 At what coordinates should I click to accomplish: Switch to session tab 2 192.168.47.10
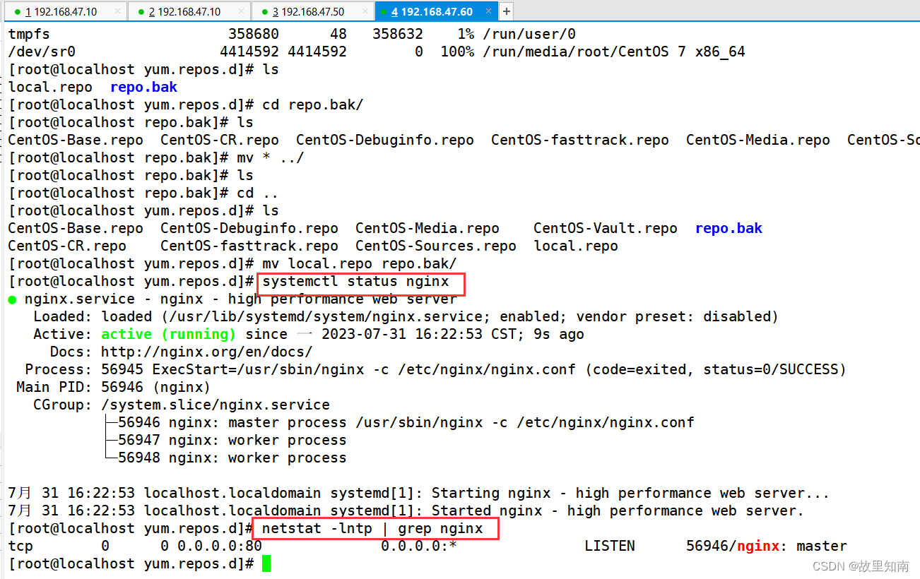[189, 11]
